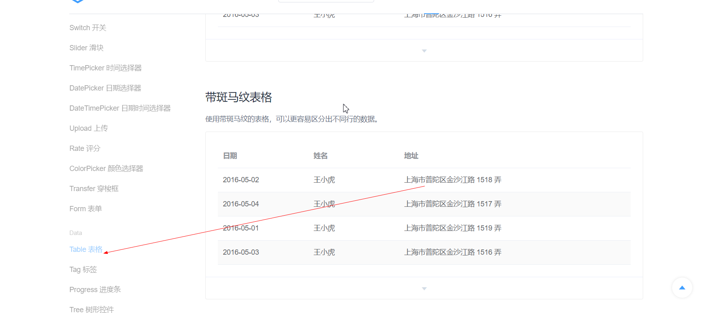Click the 日期 column header
This screenshot has height=313, width=712.
(230, 156)
